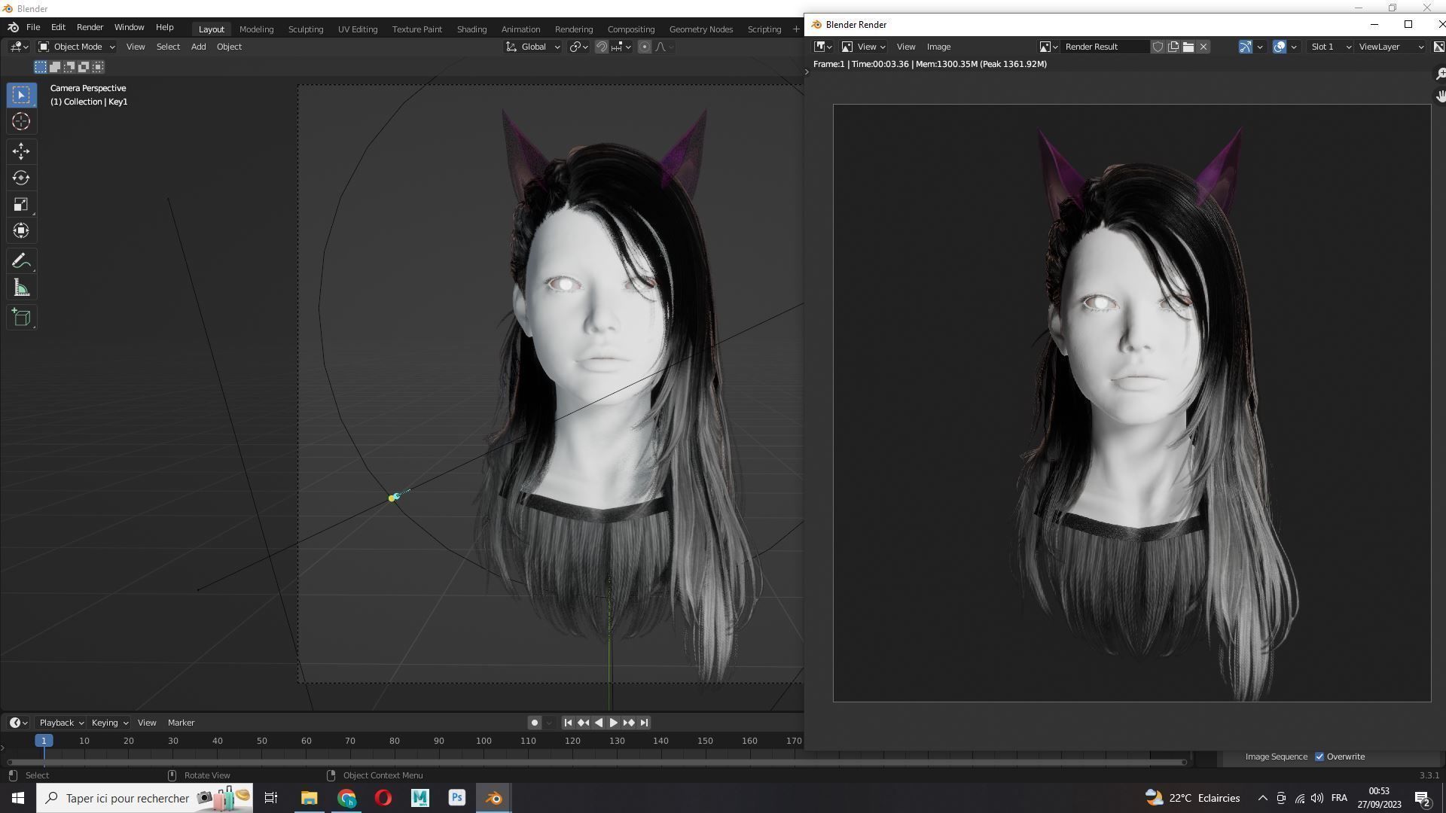
Task: Set selection mode to invert
Action: click(84, 67)
